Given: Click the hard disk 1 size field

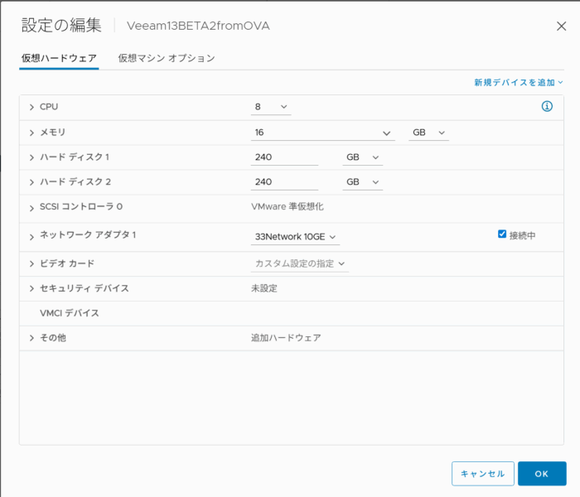Looking at the screenshot, I should pos(284,157).
